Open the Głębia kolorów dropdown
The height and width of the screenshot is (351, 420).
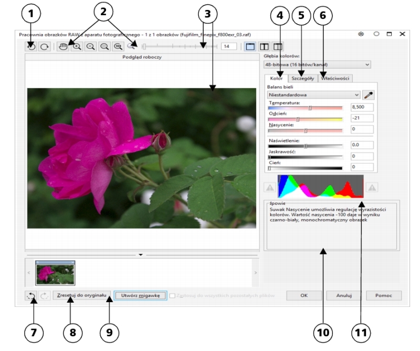(x=316, y=65)
